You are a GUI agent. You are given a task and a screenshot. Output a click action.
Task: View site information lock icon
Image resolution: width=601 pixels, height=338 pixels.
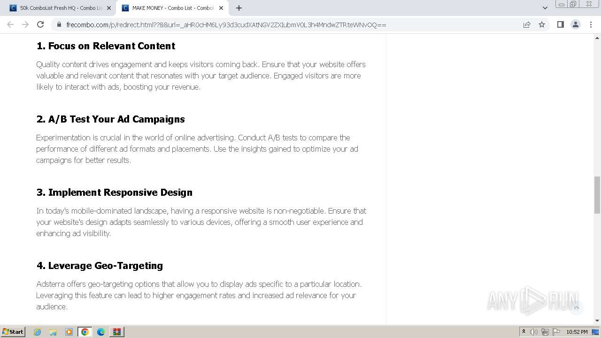click(59, 24)
